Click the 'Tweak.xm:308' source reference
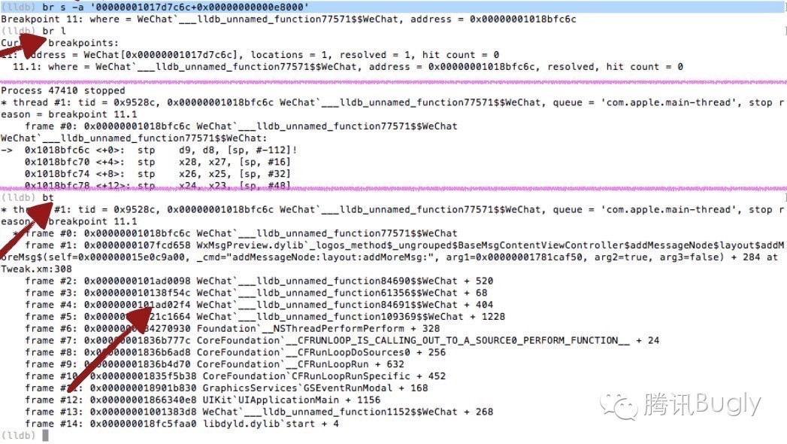787x444 pixels. click(x=36, y=269)
